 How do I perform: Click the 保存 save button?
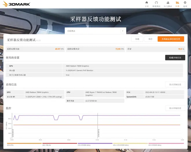(x=150, y=39)
